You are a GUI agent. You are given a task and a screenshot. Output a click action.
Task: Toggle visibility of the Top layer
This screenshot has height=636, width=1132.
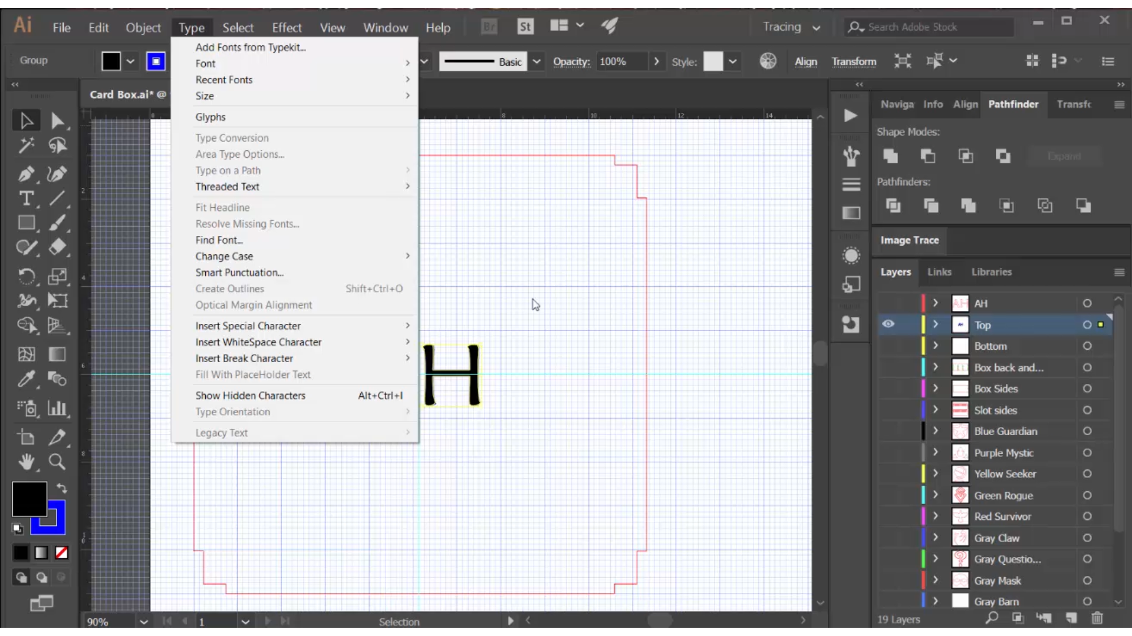pos(889,324)
